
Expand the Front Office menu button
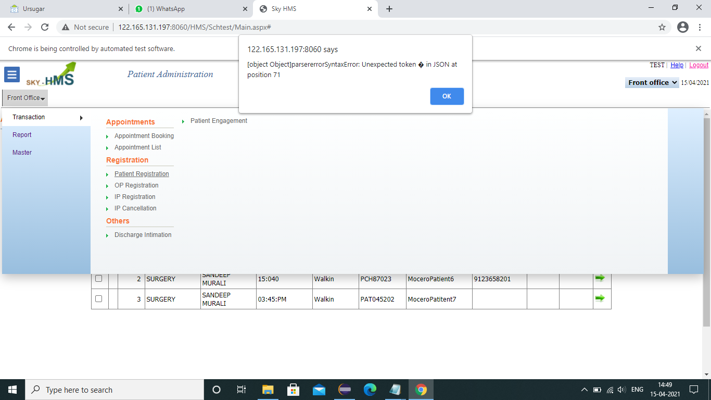pyautogui.click(x=25, y=98)
